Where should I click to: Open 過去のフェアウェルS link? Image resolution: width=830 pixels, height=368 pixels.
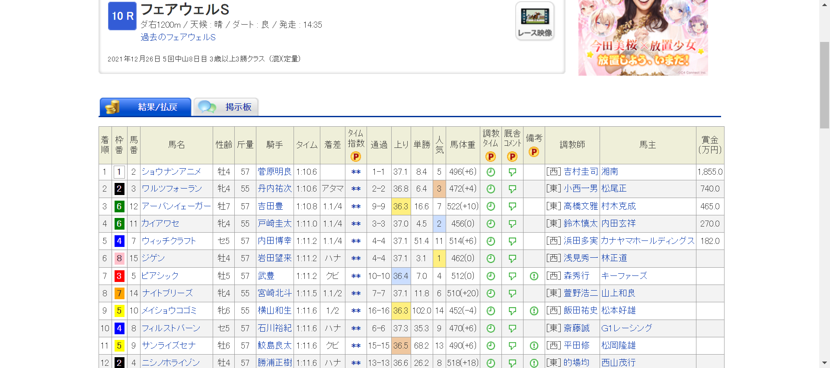pyautogui.click(x=178, y=37)
